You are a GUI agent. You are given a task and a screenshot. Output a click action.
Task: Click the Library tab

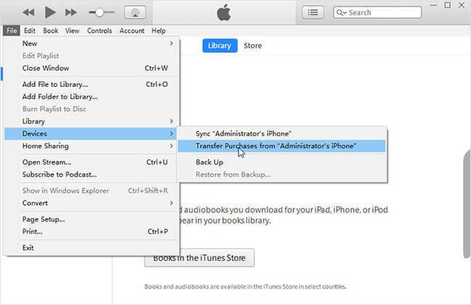click(x=219, y=46)
